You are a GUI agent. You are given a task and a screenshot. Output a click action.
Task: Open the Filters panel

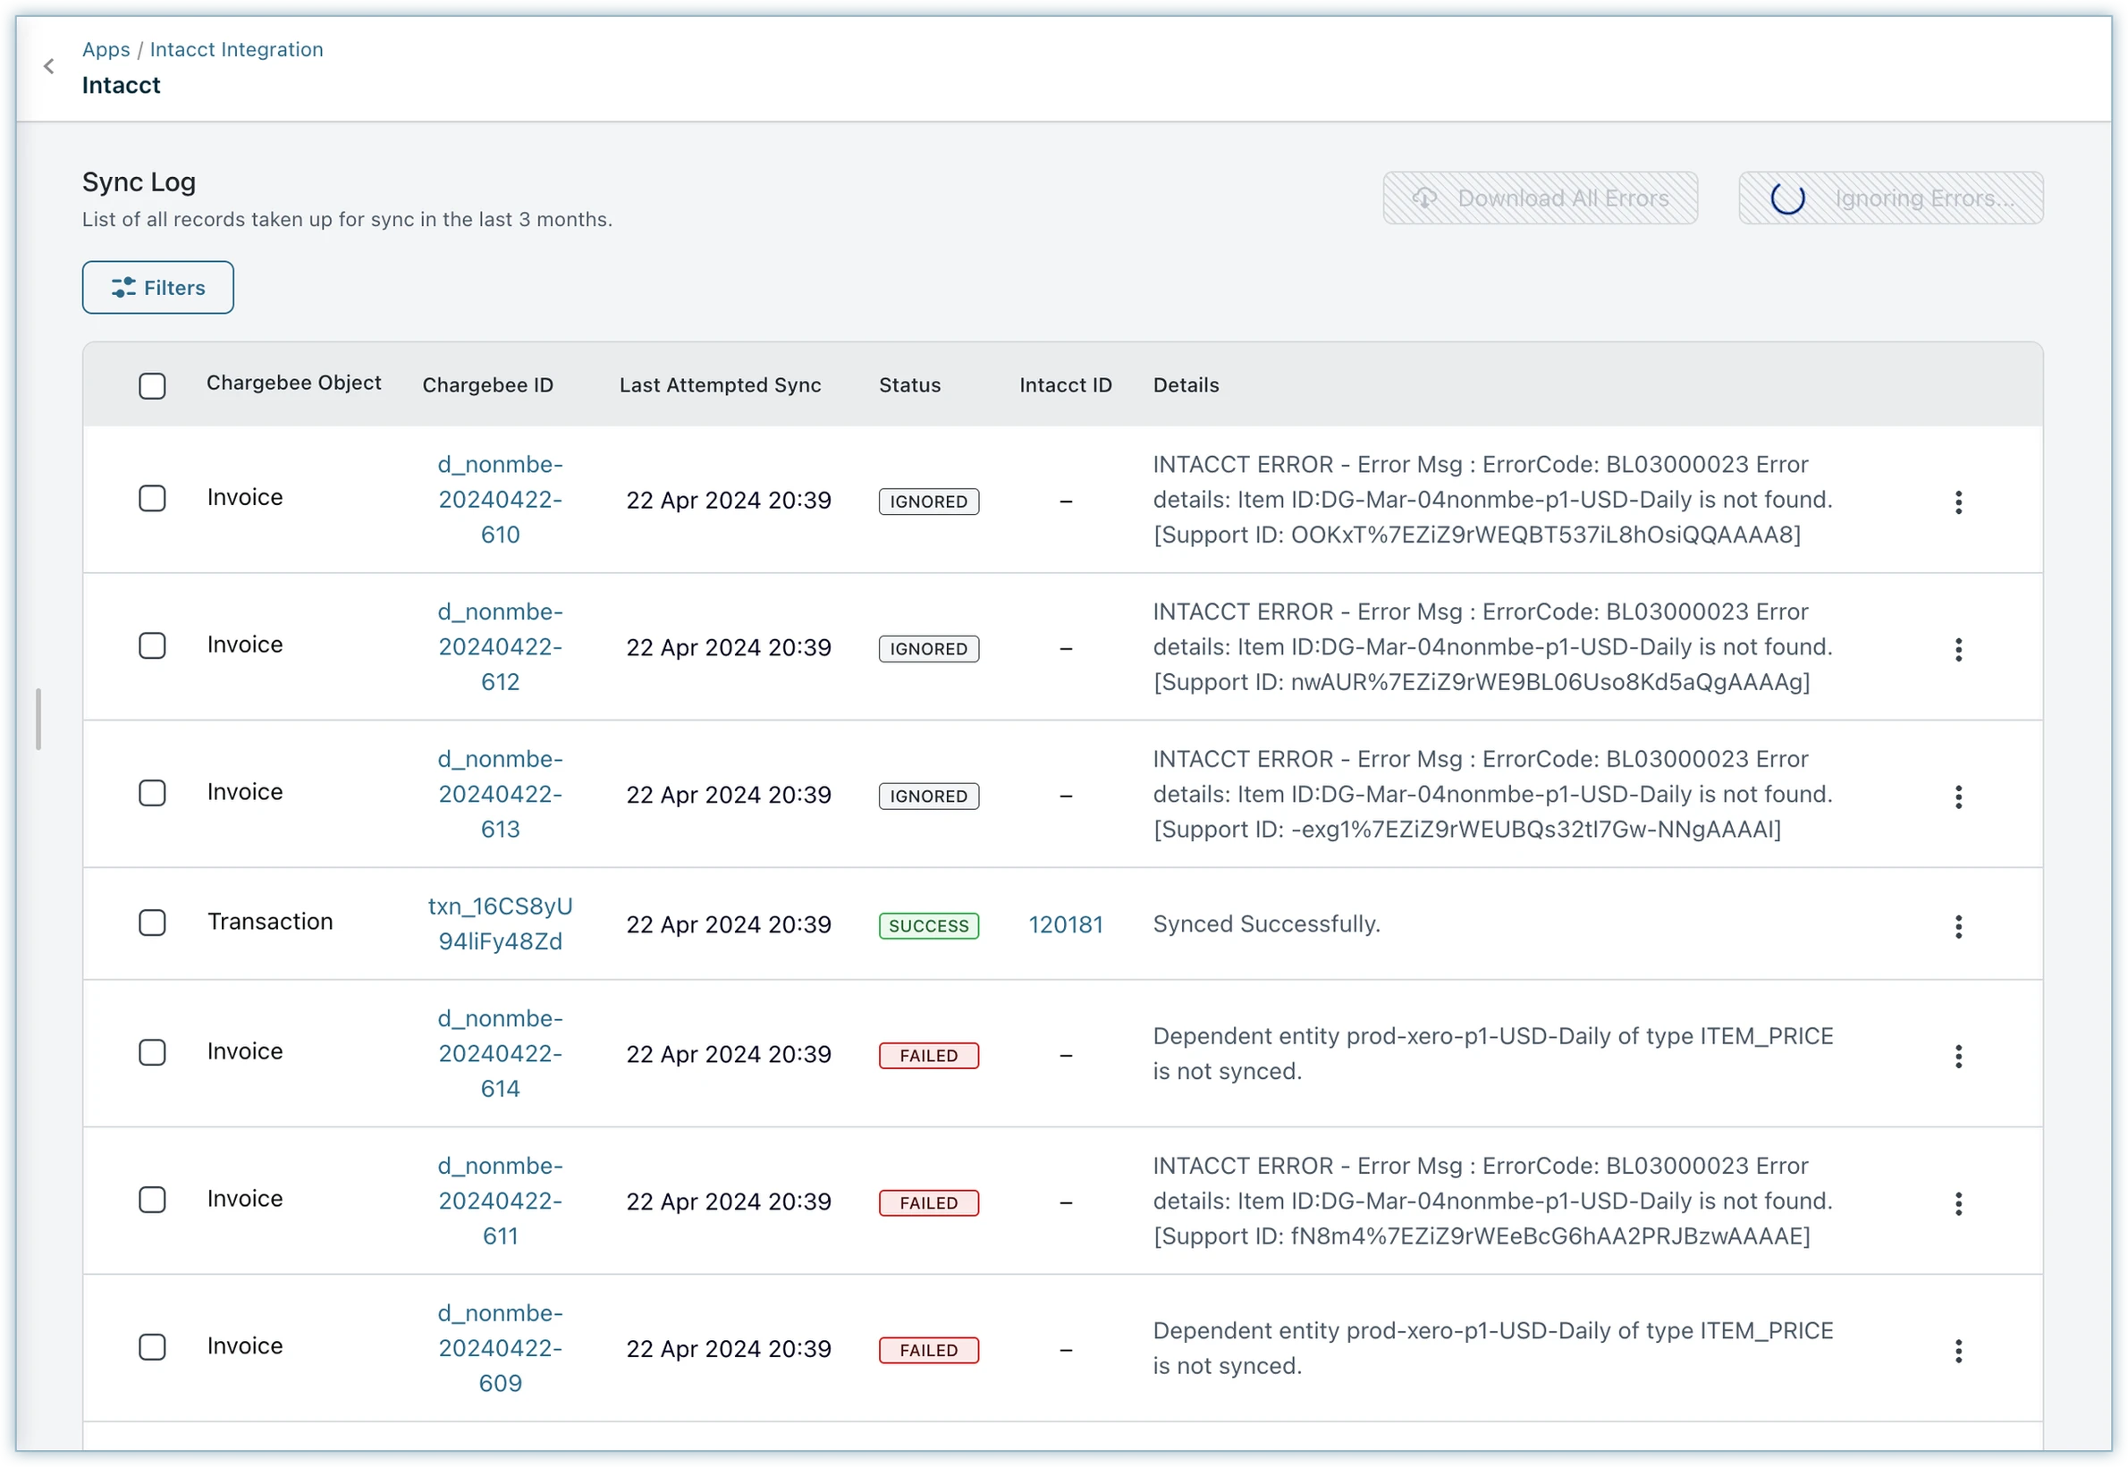click(158, 288)
